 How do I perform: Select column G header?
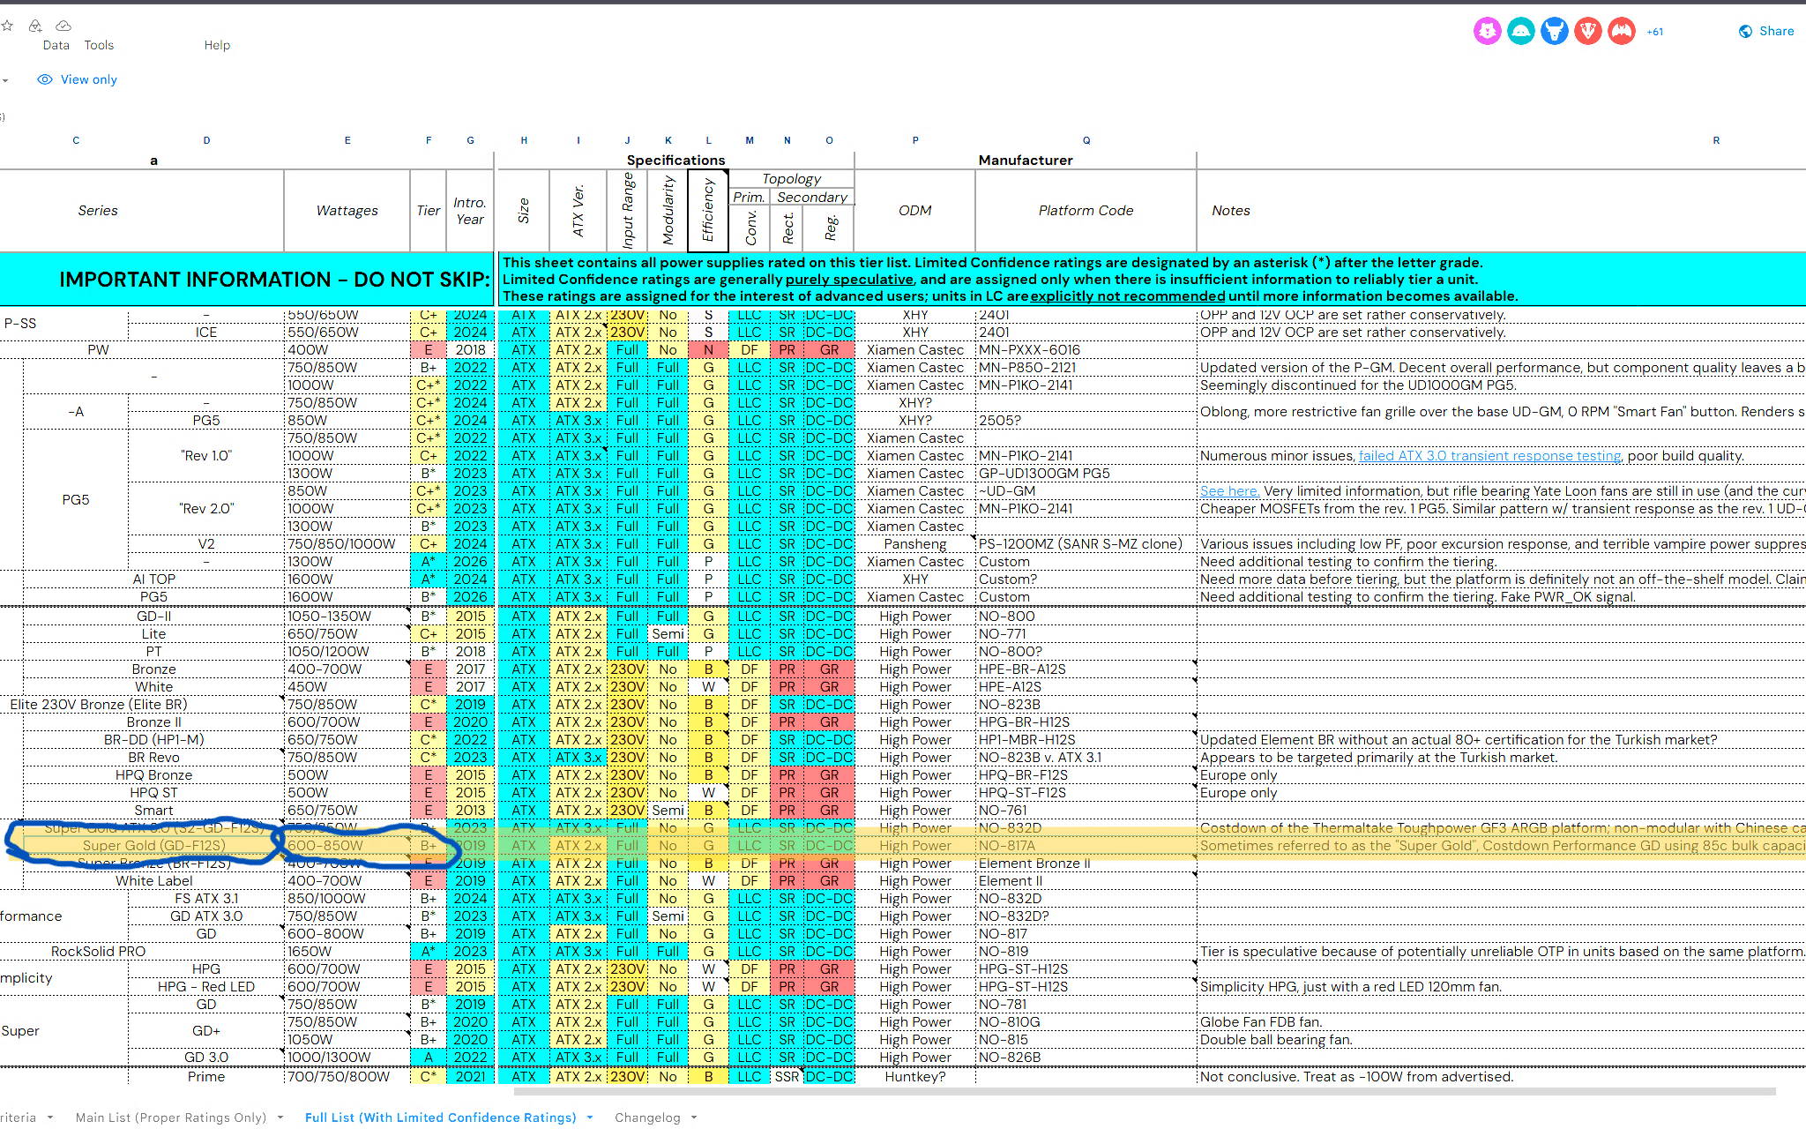click(x=470, y=140)
